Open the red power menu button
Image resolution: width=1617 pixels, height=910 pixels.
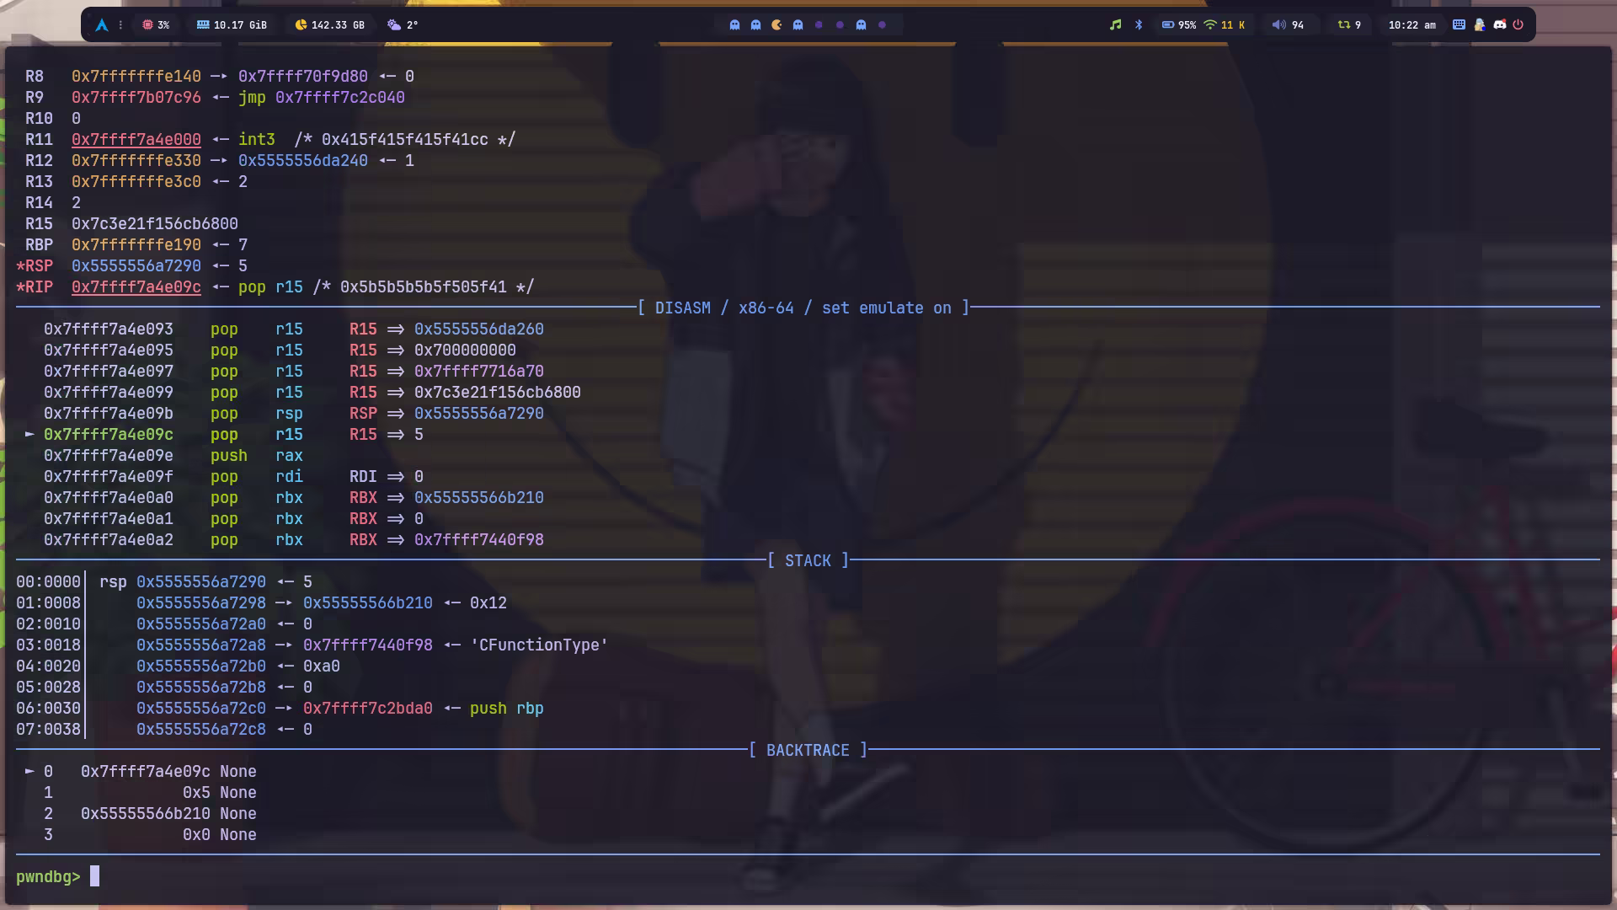click(x=1518, y=25)
